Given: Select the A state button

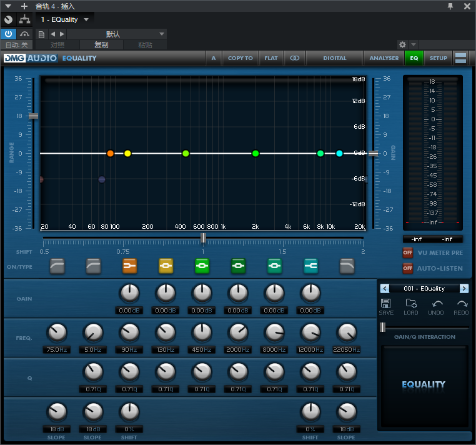Looking at the screenshot, I should 214,58.
